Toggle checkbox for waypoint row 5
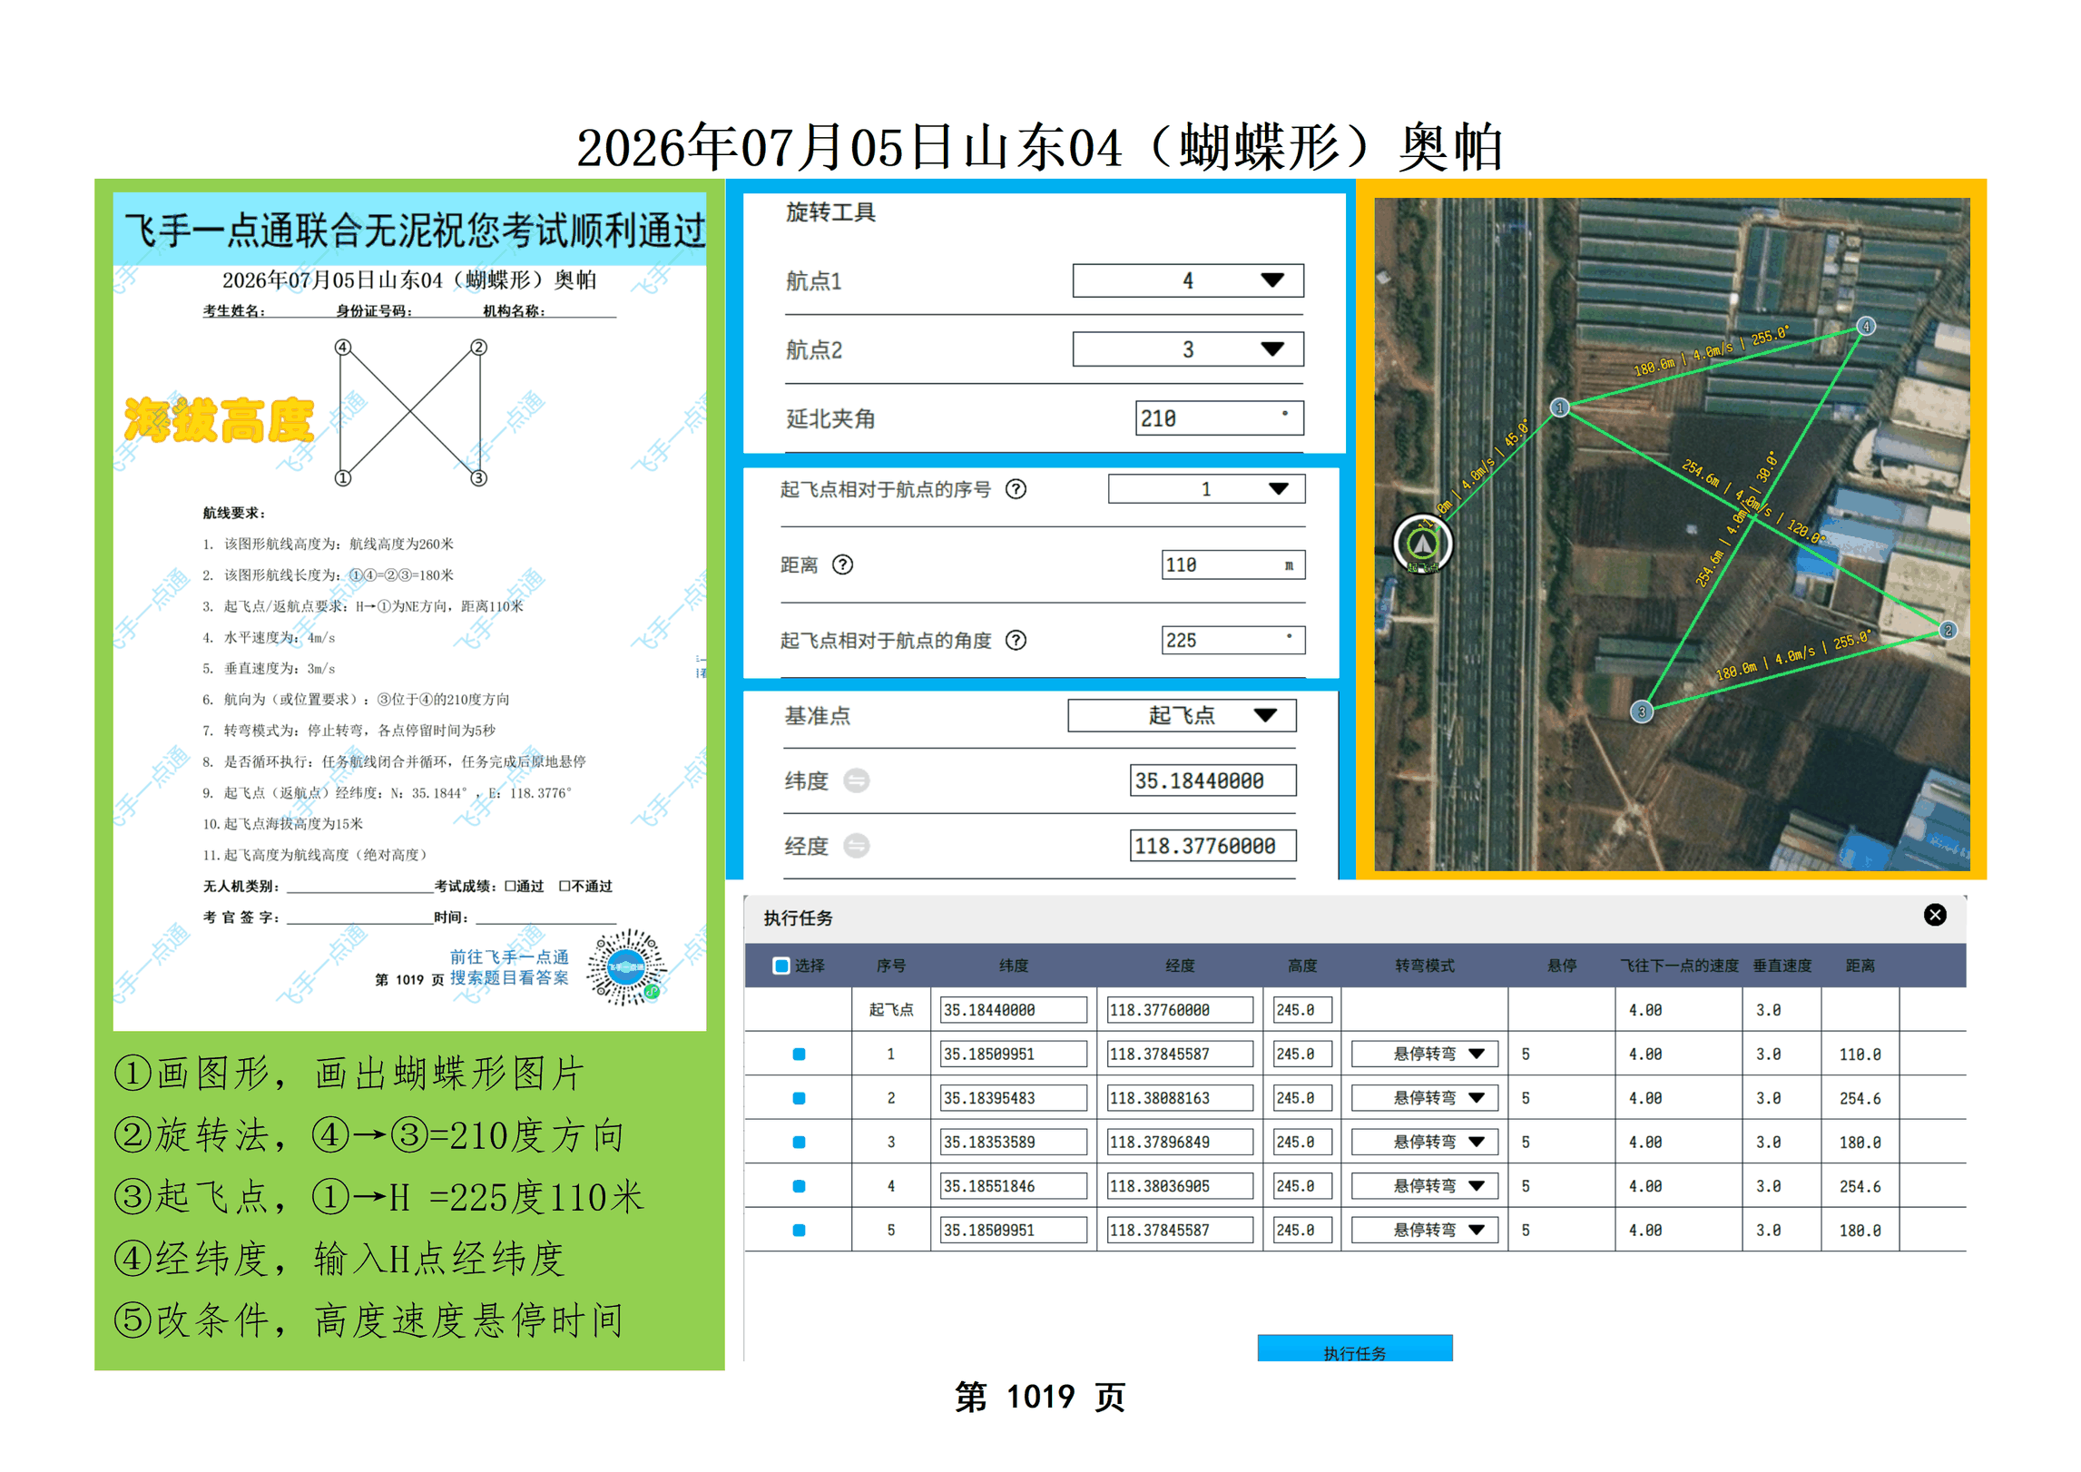Viewport: 2081px width, 1472px height. coord(799,1231)
